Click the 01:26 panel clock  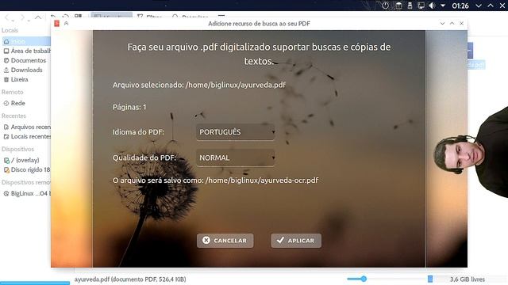(460, 6)
